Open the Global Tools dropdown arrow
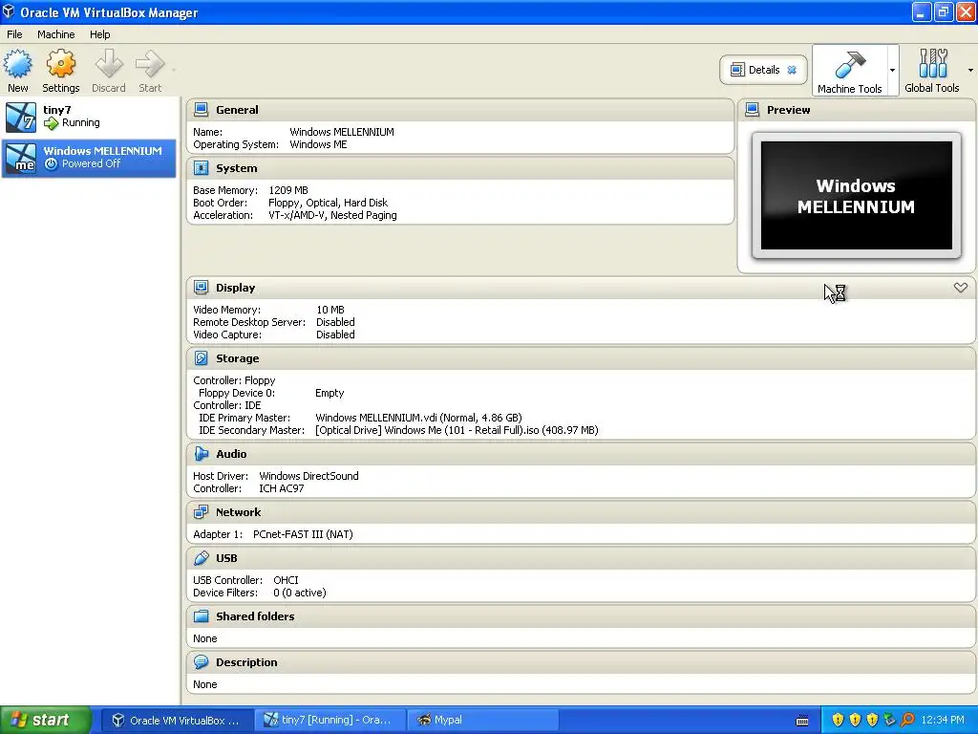Viewport: 978px width, 734px height. click(x=970, y=70)
